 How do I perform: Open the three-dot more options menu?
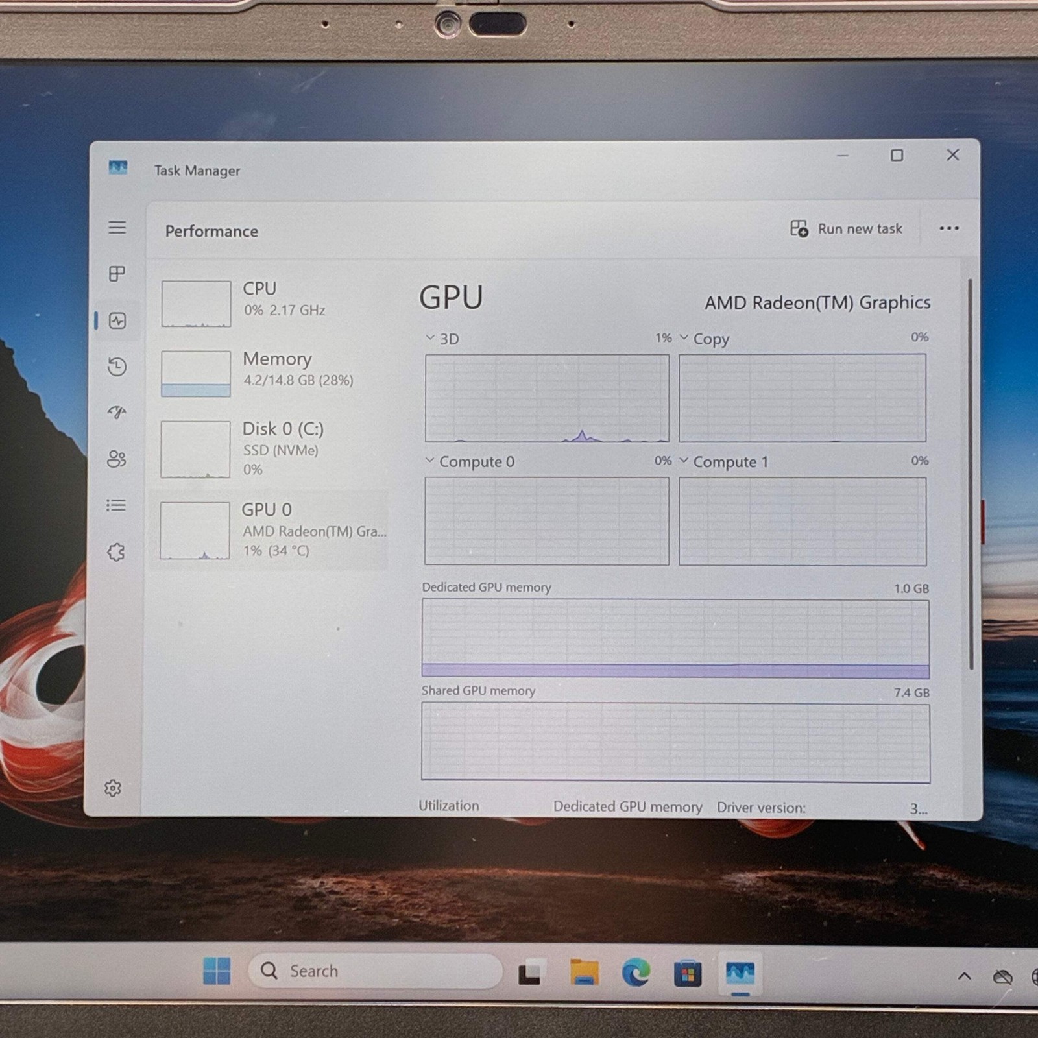coord(949,228)
